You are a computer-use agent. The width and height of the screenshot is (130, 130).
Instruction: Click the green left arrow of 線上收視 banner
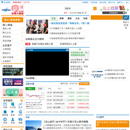[x=101, y=10]
